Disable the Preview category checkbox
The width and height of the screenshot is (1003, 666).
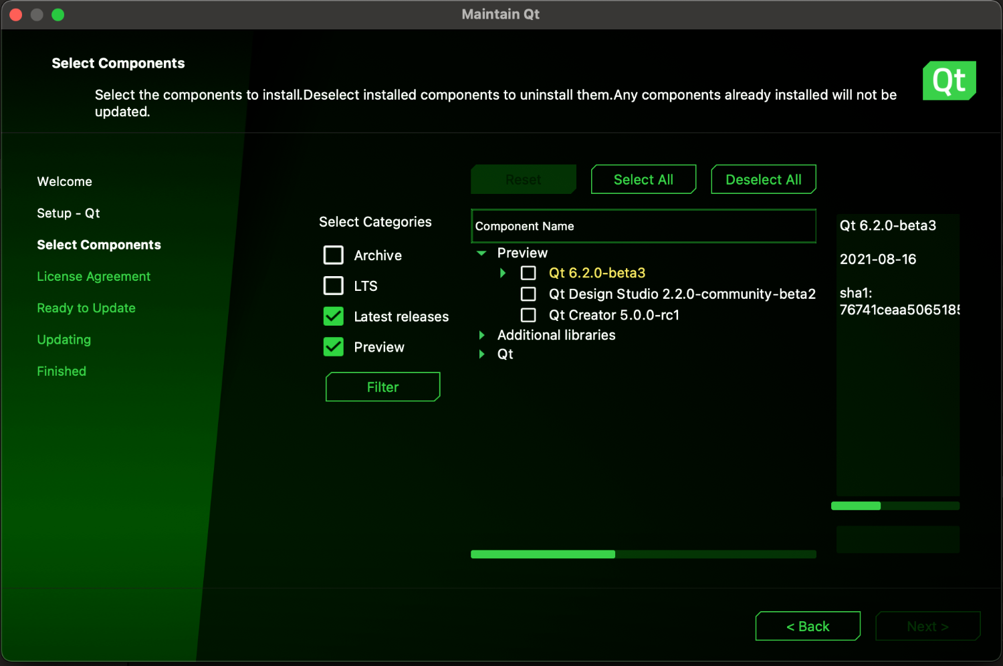click(x=333, y=346)
